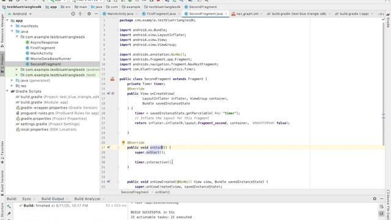
Task: Show hidden editor tabs dropdown
Action: coord(381,14)
